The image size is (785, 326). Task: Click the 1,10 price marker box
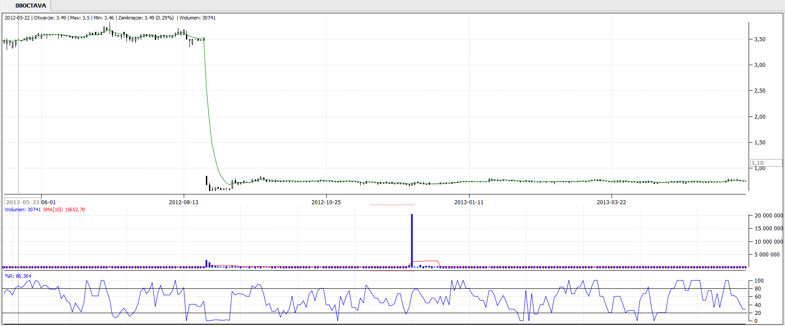click(x=766, y=163)
